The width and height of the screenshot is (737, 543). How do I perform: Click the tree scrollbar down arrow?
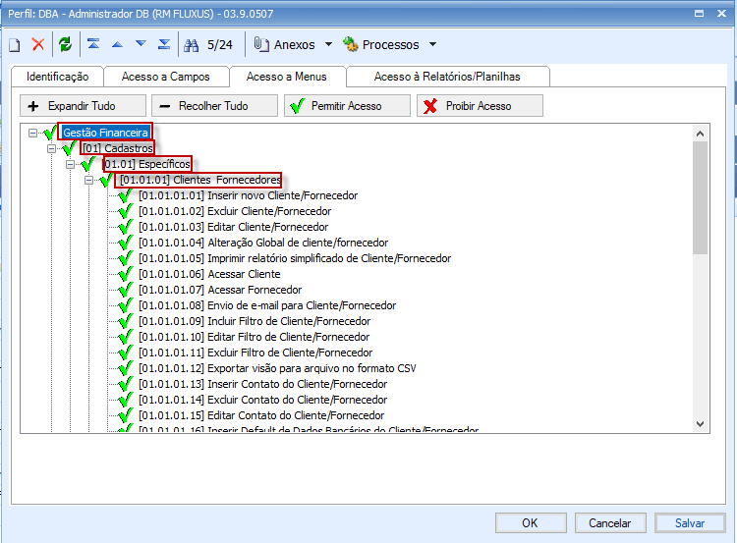click(700, 423)
